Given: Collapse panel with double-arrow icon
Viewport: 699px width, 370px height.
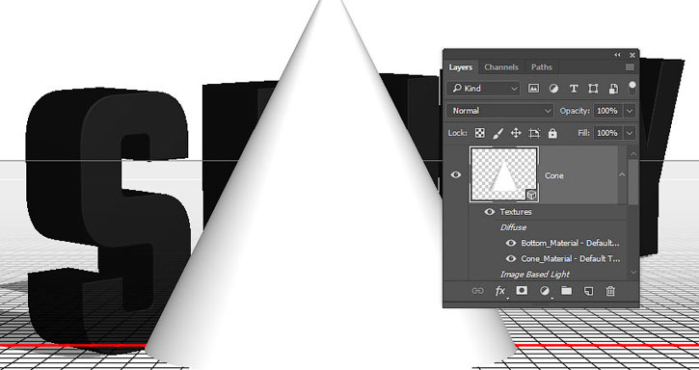Looking at the screenshot, I should pos(617,55).
